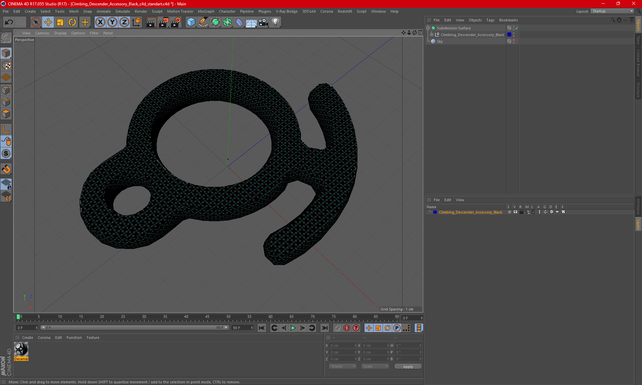
Task: Click the blue layer swatch of Climbing_Descender object
Action: point(509,34)
